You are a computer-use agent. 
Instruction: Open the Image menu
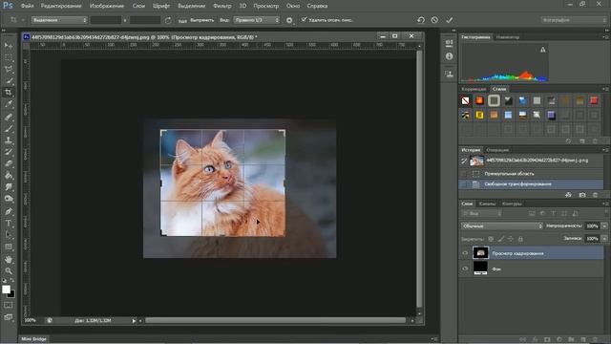click(x=107, y=6)
